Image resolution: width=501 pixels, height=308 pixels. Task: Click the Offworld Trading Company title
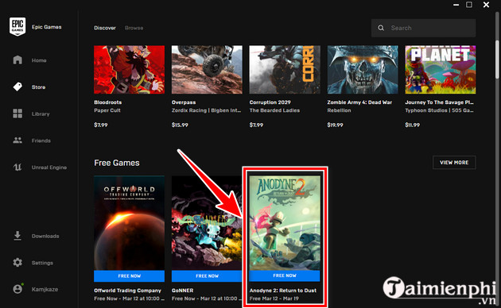[127, 291]
